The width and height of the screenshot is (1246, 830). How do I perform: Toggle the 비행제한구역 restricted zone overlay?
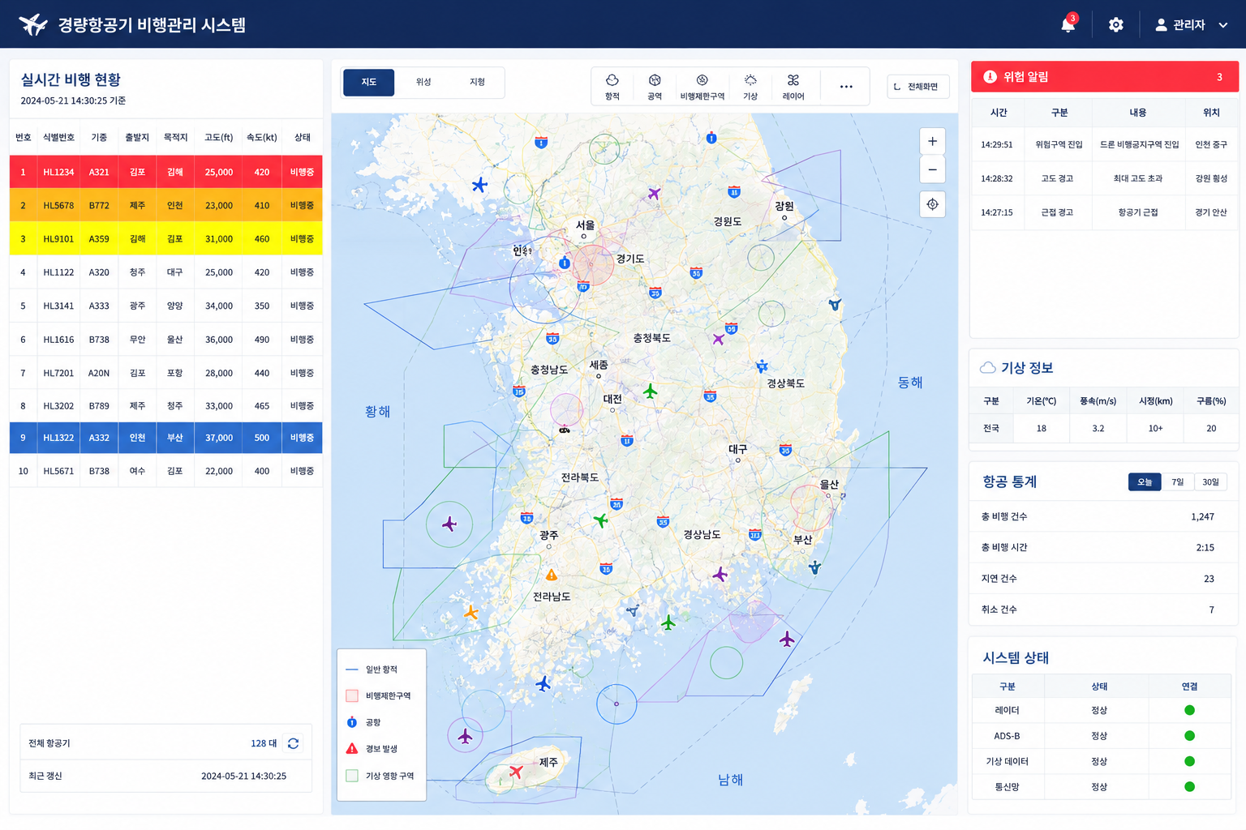(702, 87)
